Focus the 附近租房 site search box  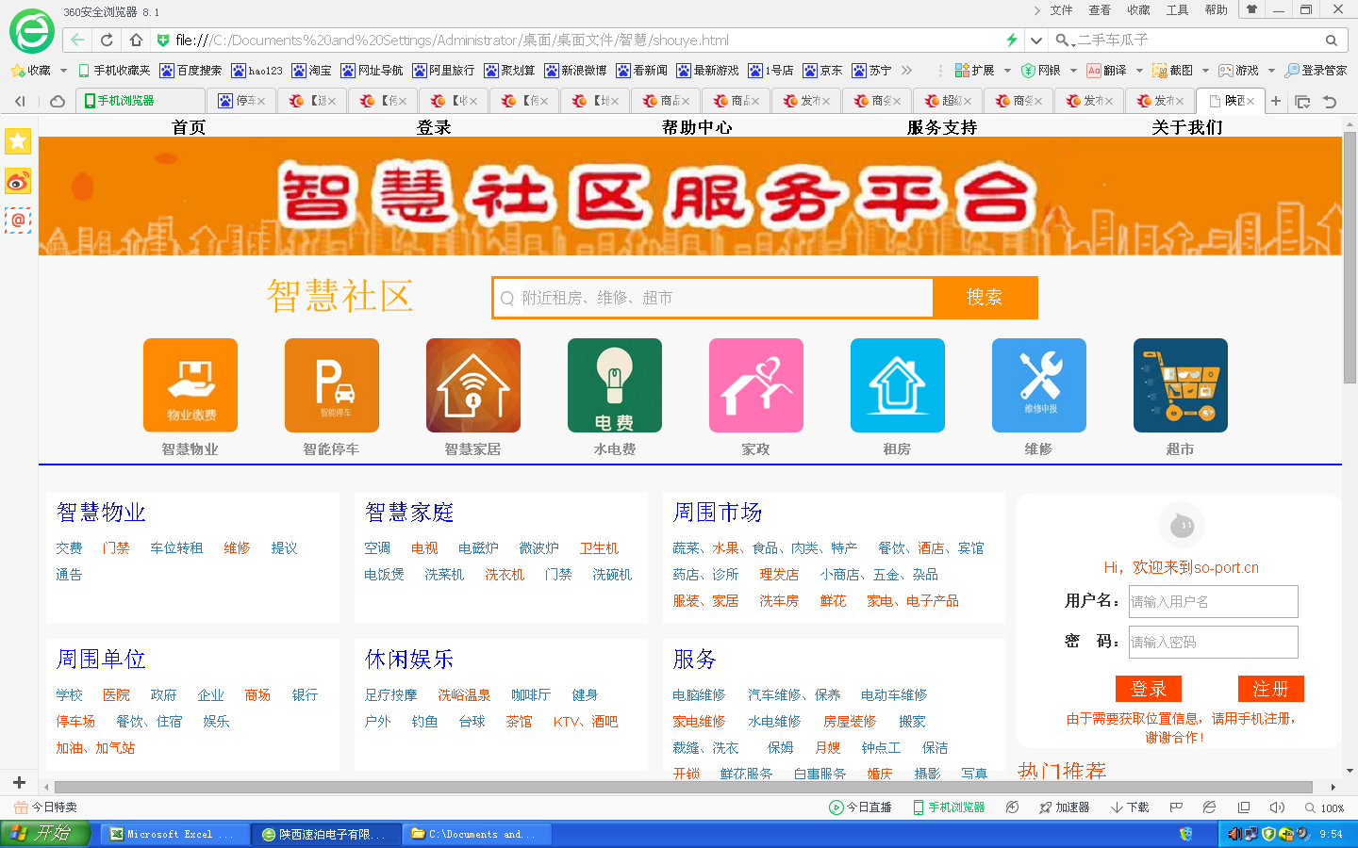pos(713,298)
